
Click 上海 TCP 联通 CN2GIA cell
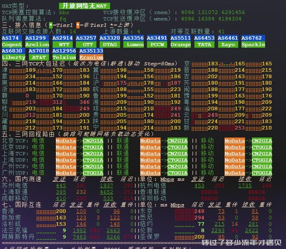177,154
